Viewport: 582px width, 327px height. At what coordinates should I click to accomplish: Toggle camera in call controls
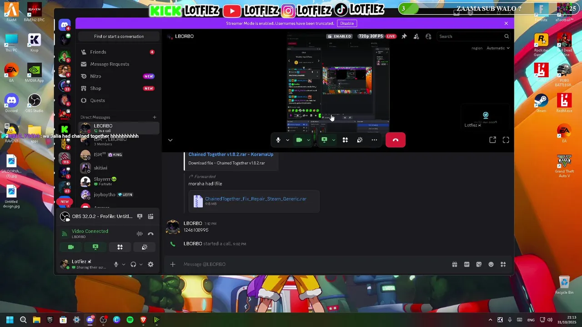[x=299, y=140]
